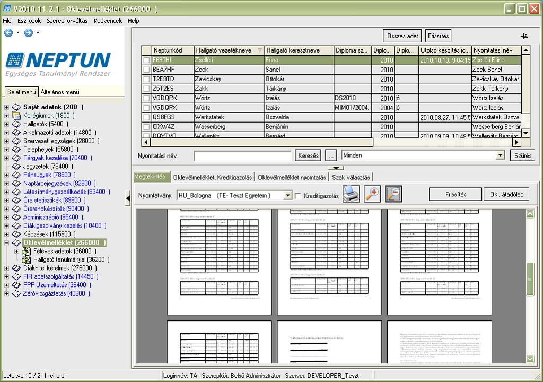Switch to the Oklevélmelléklet nyomtatás tab

(292, 177)
